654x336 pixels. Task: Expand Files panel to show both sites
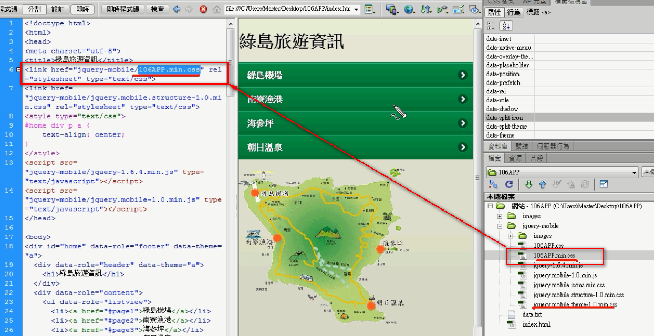tap(604, 184)
